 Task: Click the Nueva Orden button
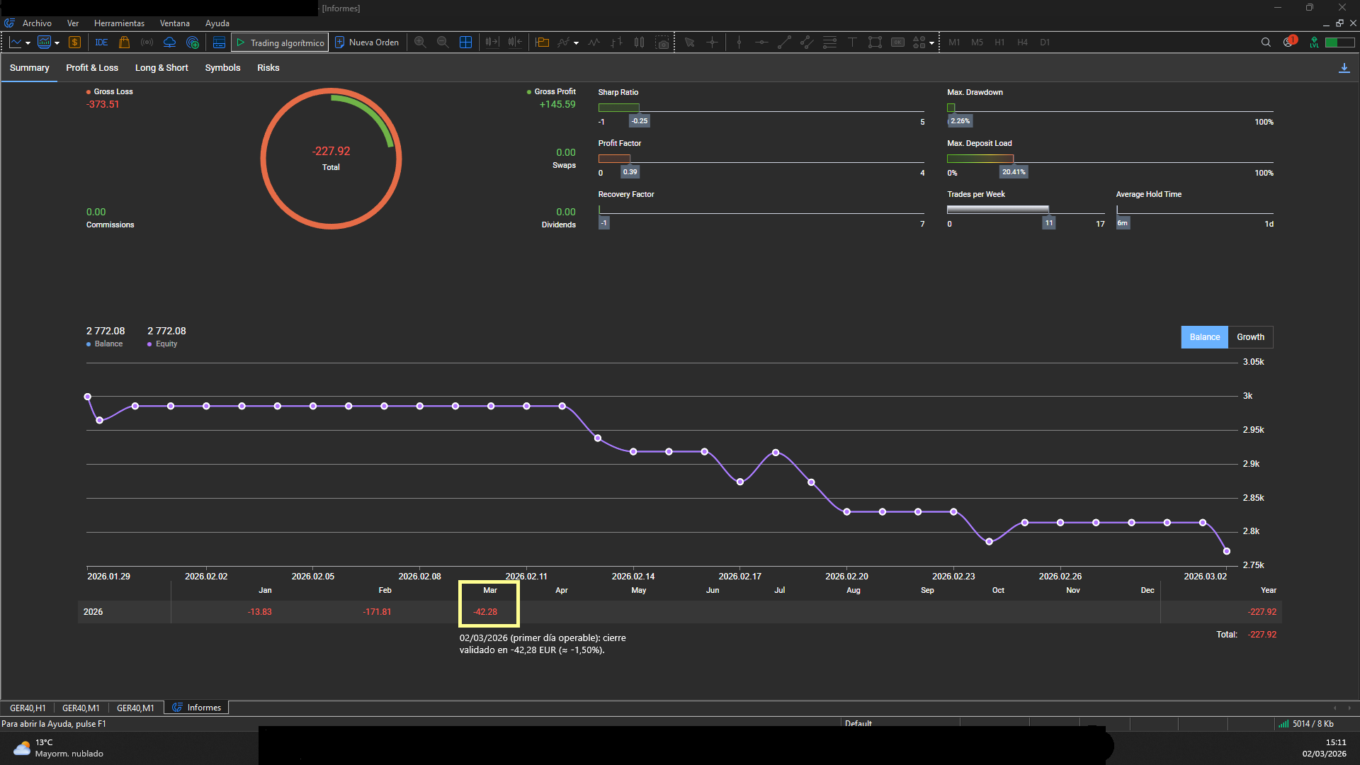pos(367,42)
